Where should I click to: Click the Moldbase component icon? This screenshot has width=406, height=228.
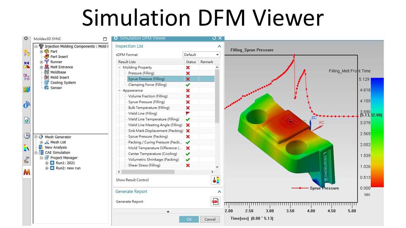(47, 72)
